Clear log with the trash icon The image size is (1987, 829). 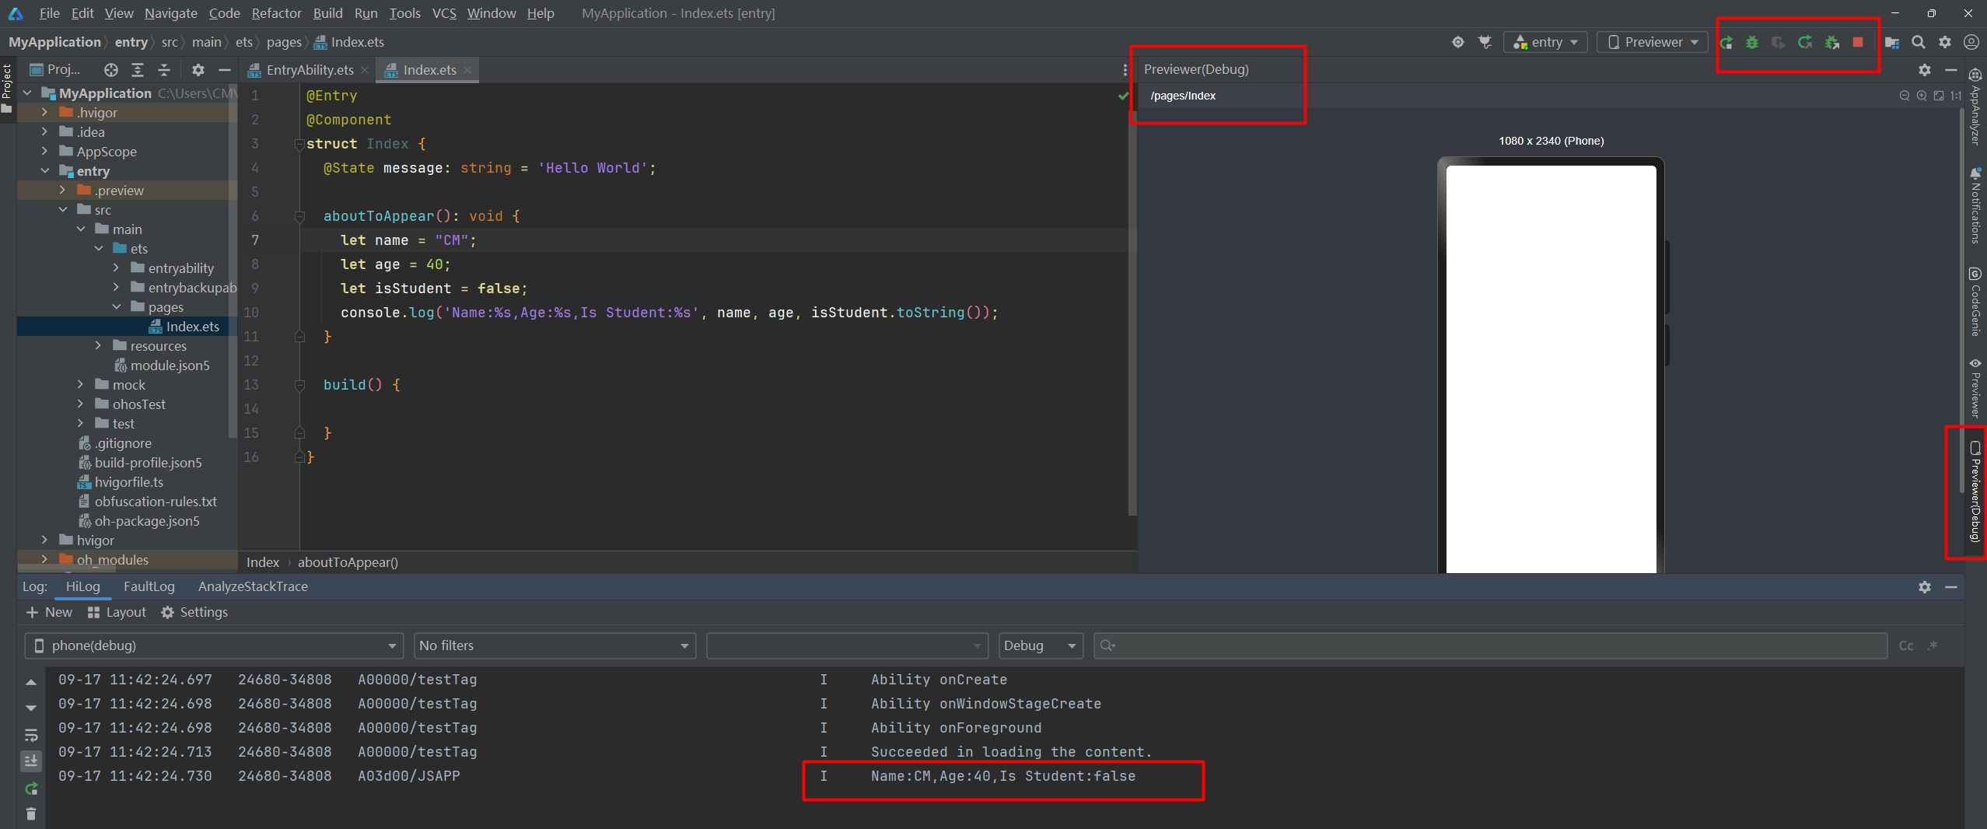[x=31, y=814]
